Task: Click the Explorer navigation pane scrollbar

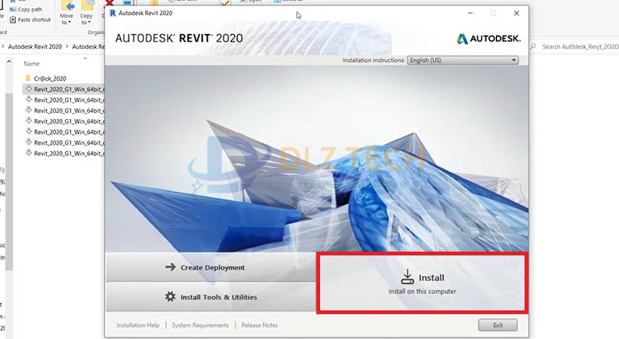Action: click(9, 182)
